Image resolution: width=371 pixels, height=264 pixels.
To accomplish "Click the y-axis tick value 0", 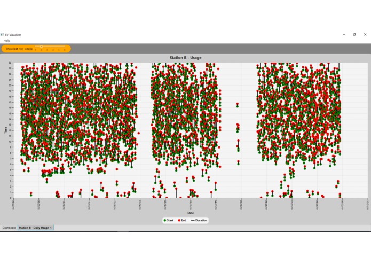I will [x=11, y=198].
